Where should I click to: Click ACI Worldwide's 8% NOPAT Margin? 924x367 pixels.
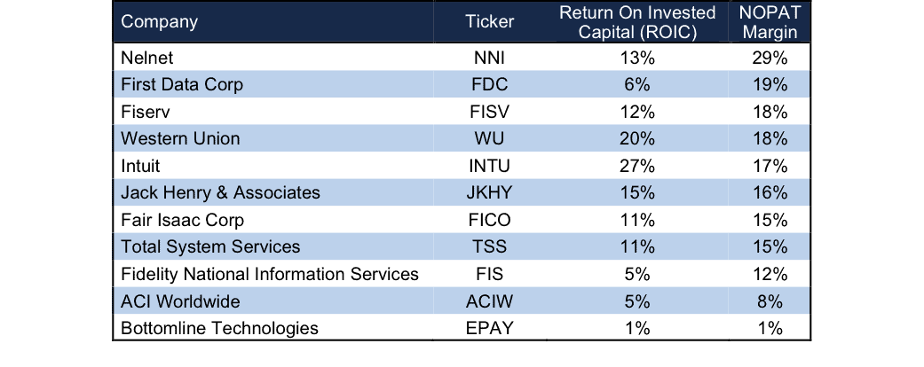coord(770,301)
